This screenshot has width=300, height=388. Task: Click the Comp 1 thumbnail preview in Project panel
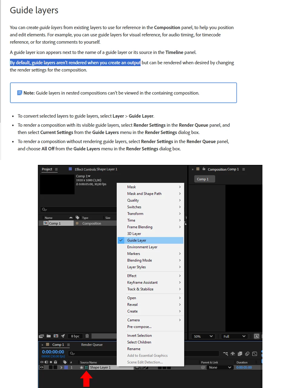coord(57,184)
